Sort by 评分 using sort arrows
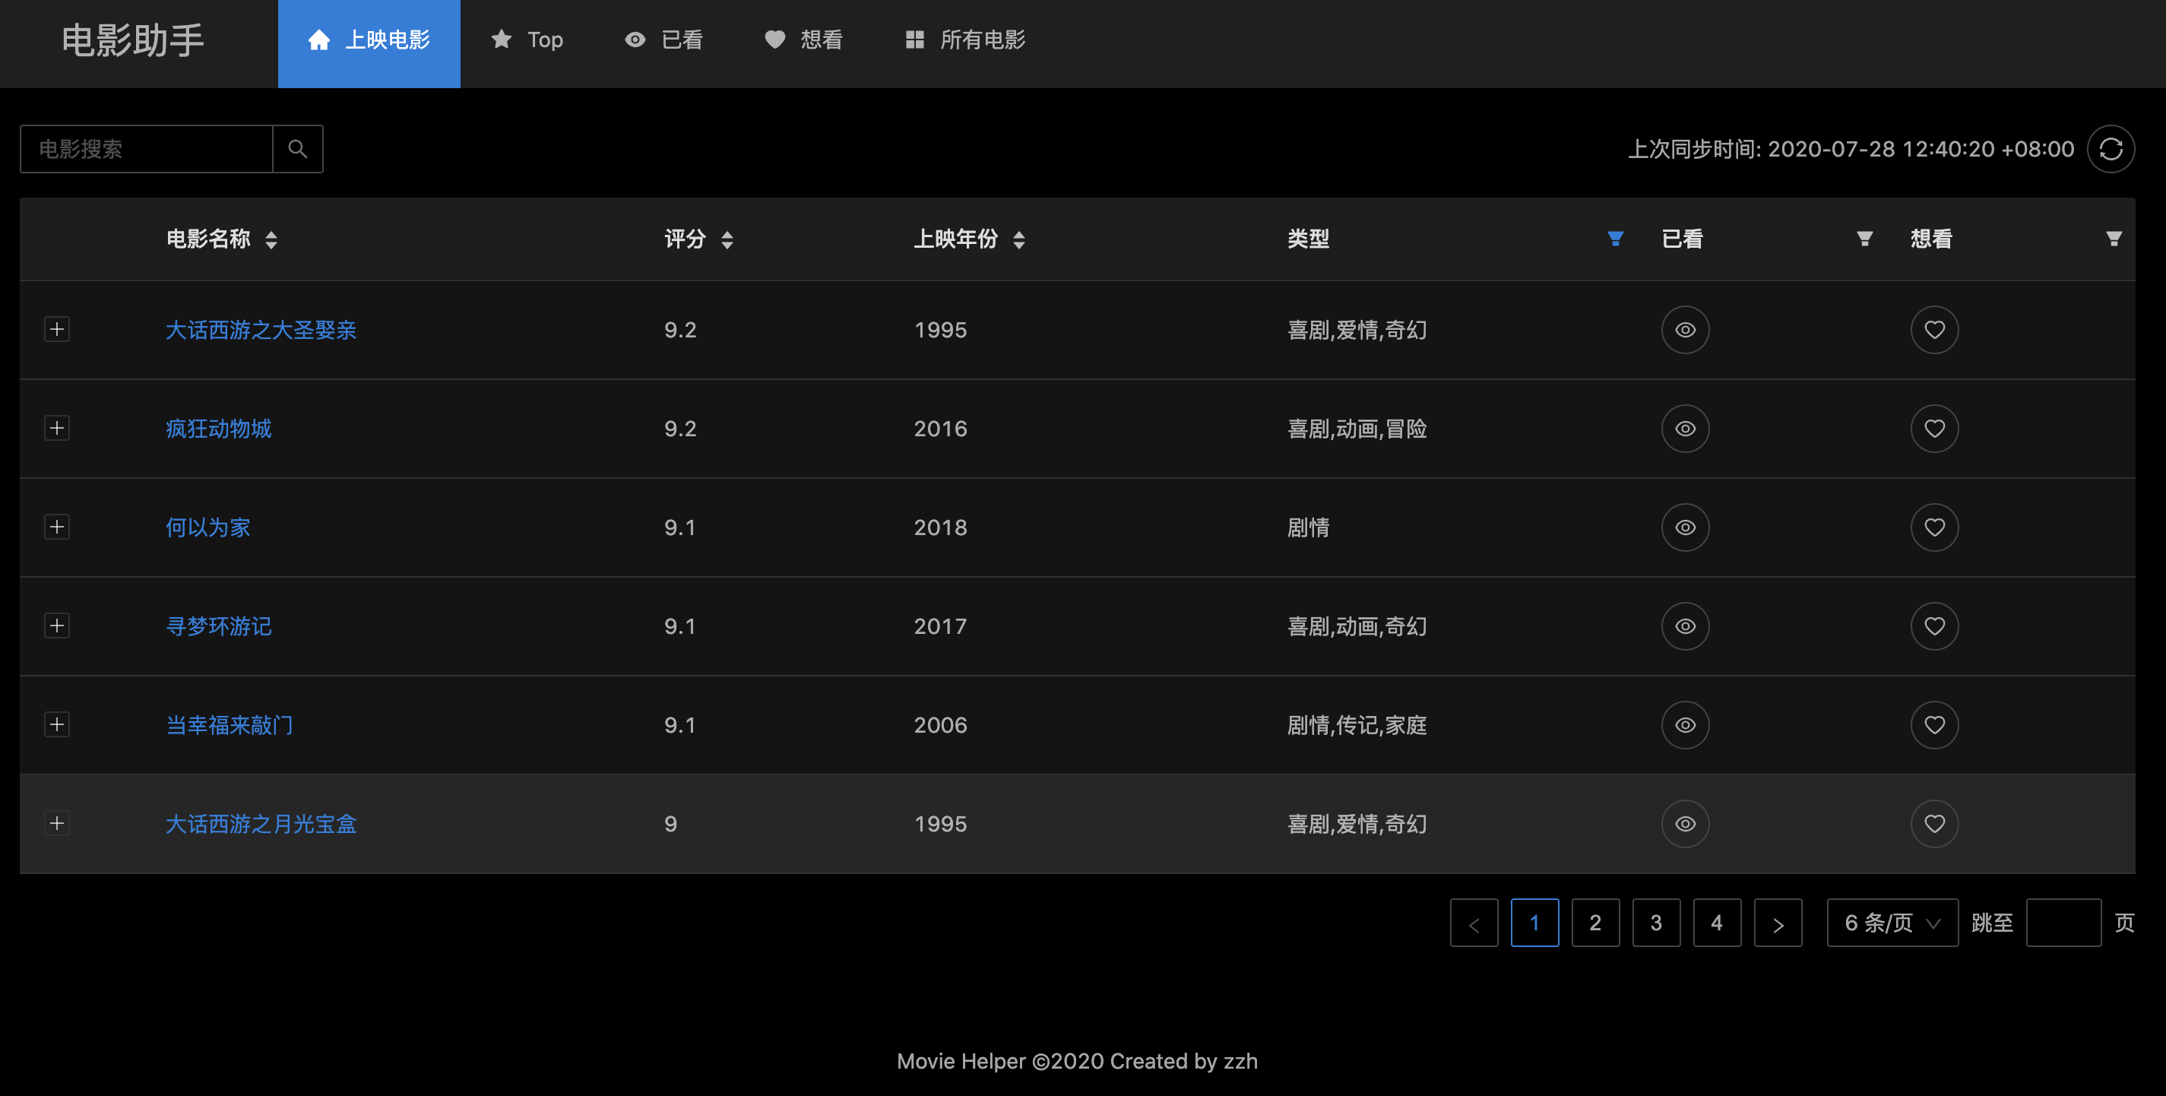The width and height of the screenshot is (2166, 1096). tap(727, 239)
